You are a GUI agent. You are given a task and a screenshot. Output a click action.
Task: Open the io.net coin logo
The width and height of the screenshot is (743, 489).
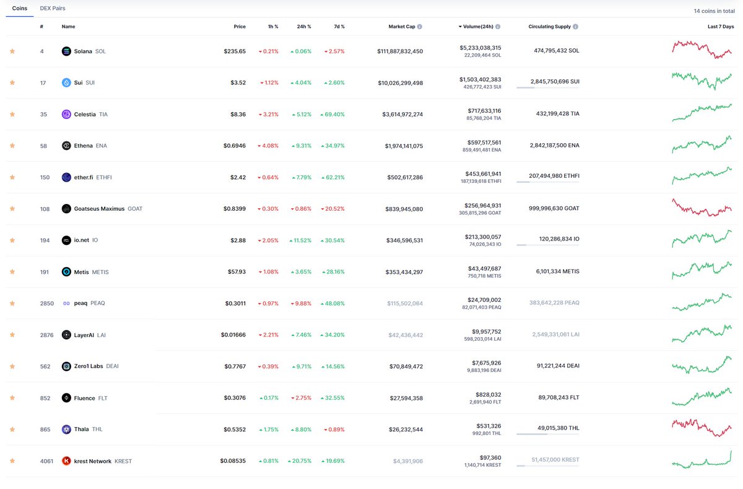click(x=66, y=240)
